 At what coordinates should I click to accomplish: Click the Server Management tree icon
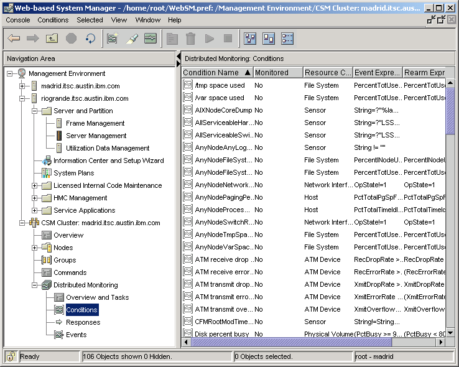pos(59,136)
